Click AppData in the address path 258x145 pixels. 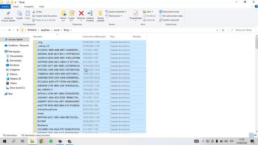(45, 30)
